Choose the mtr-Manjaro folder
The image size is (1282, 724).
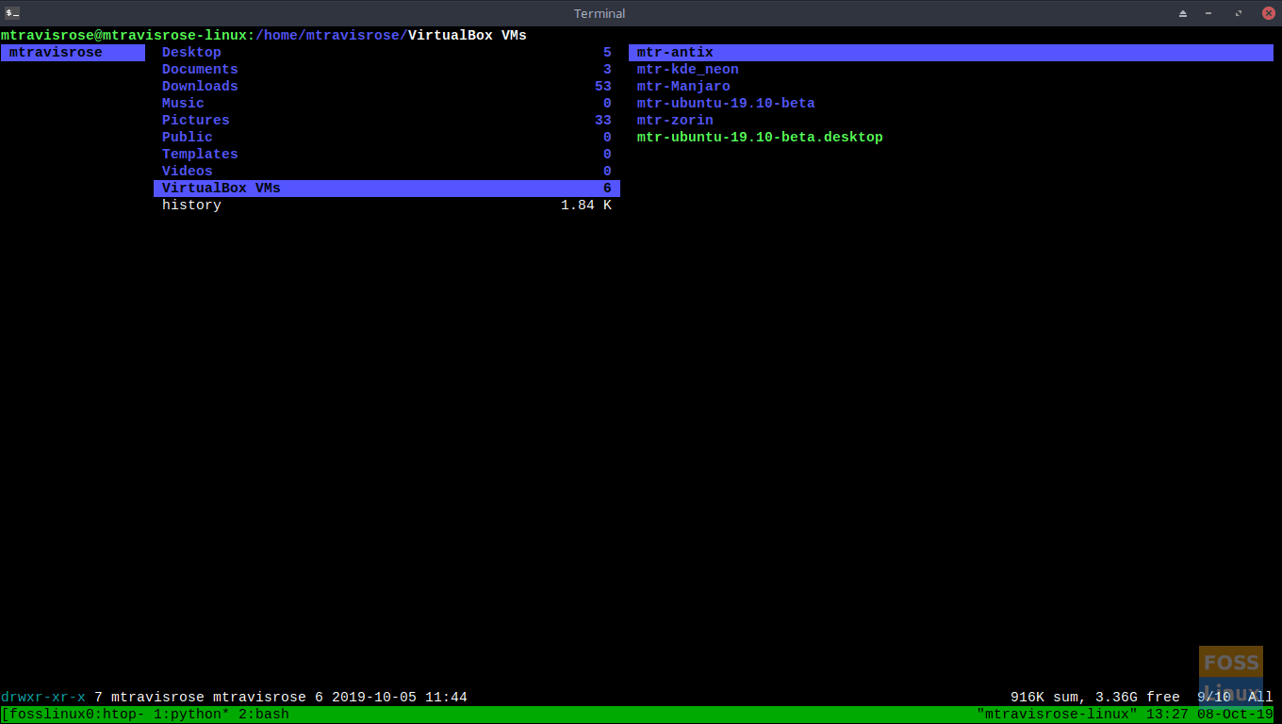(683, 87)
